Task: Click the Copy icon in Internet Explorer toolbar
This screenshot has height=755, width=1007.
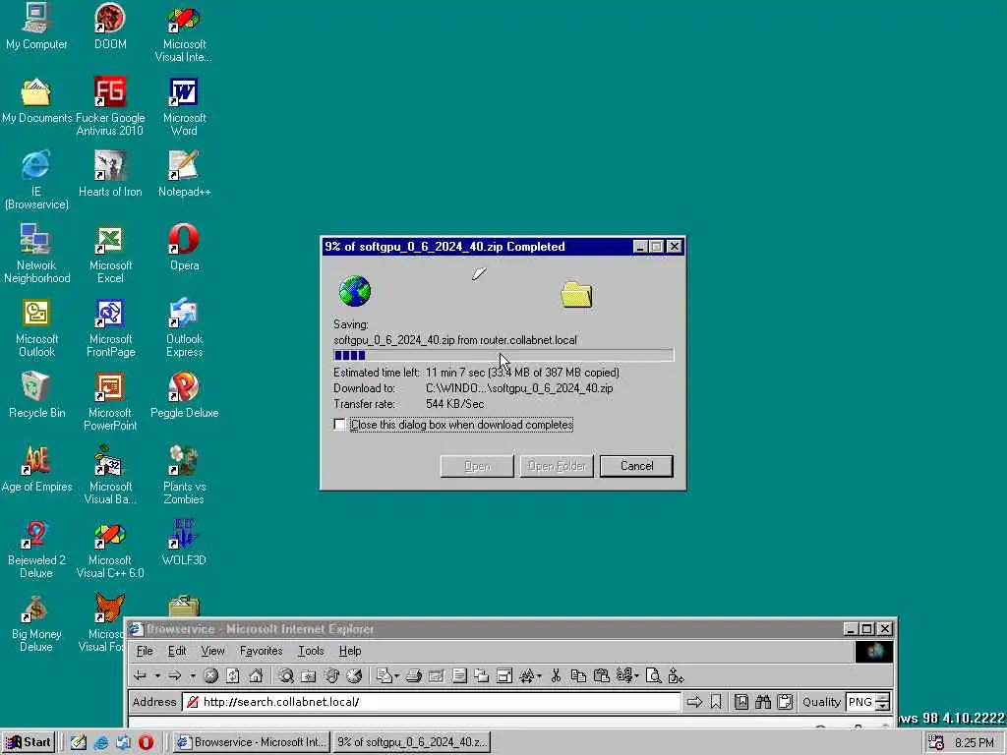Action: tap(578, 675)
